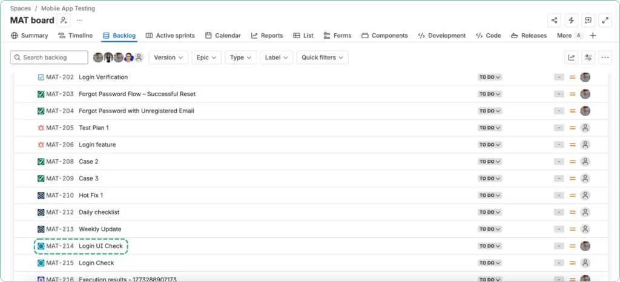Viewport: 620px width, 282px height.
Task: Click the issue type icon of MAT-215
Action: [x=41, y=263]
